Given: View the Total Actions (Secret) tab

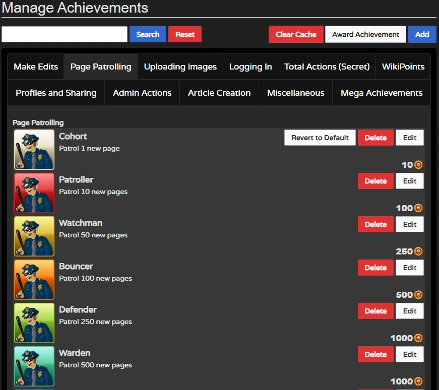Looking at the screenshot, I should pos(327,66).
